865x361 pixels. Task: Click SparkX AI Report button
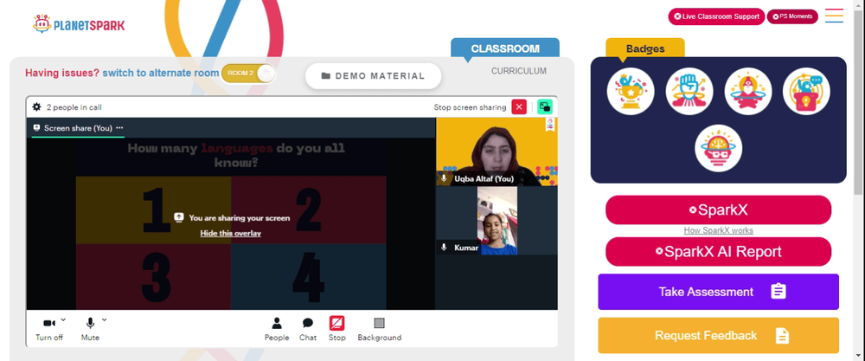coord(718,252)
